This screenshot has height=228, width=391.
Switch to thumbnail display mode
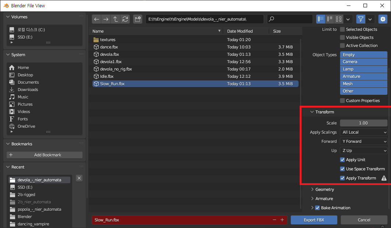(339, 19)
